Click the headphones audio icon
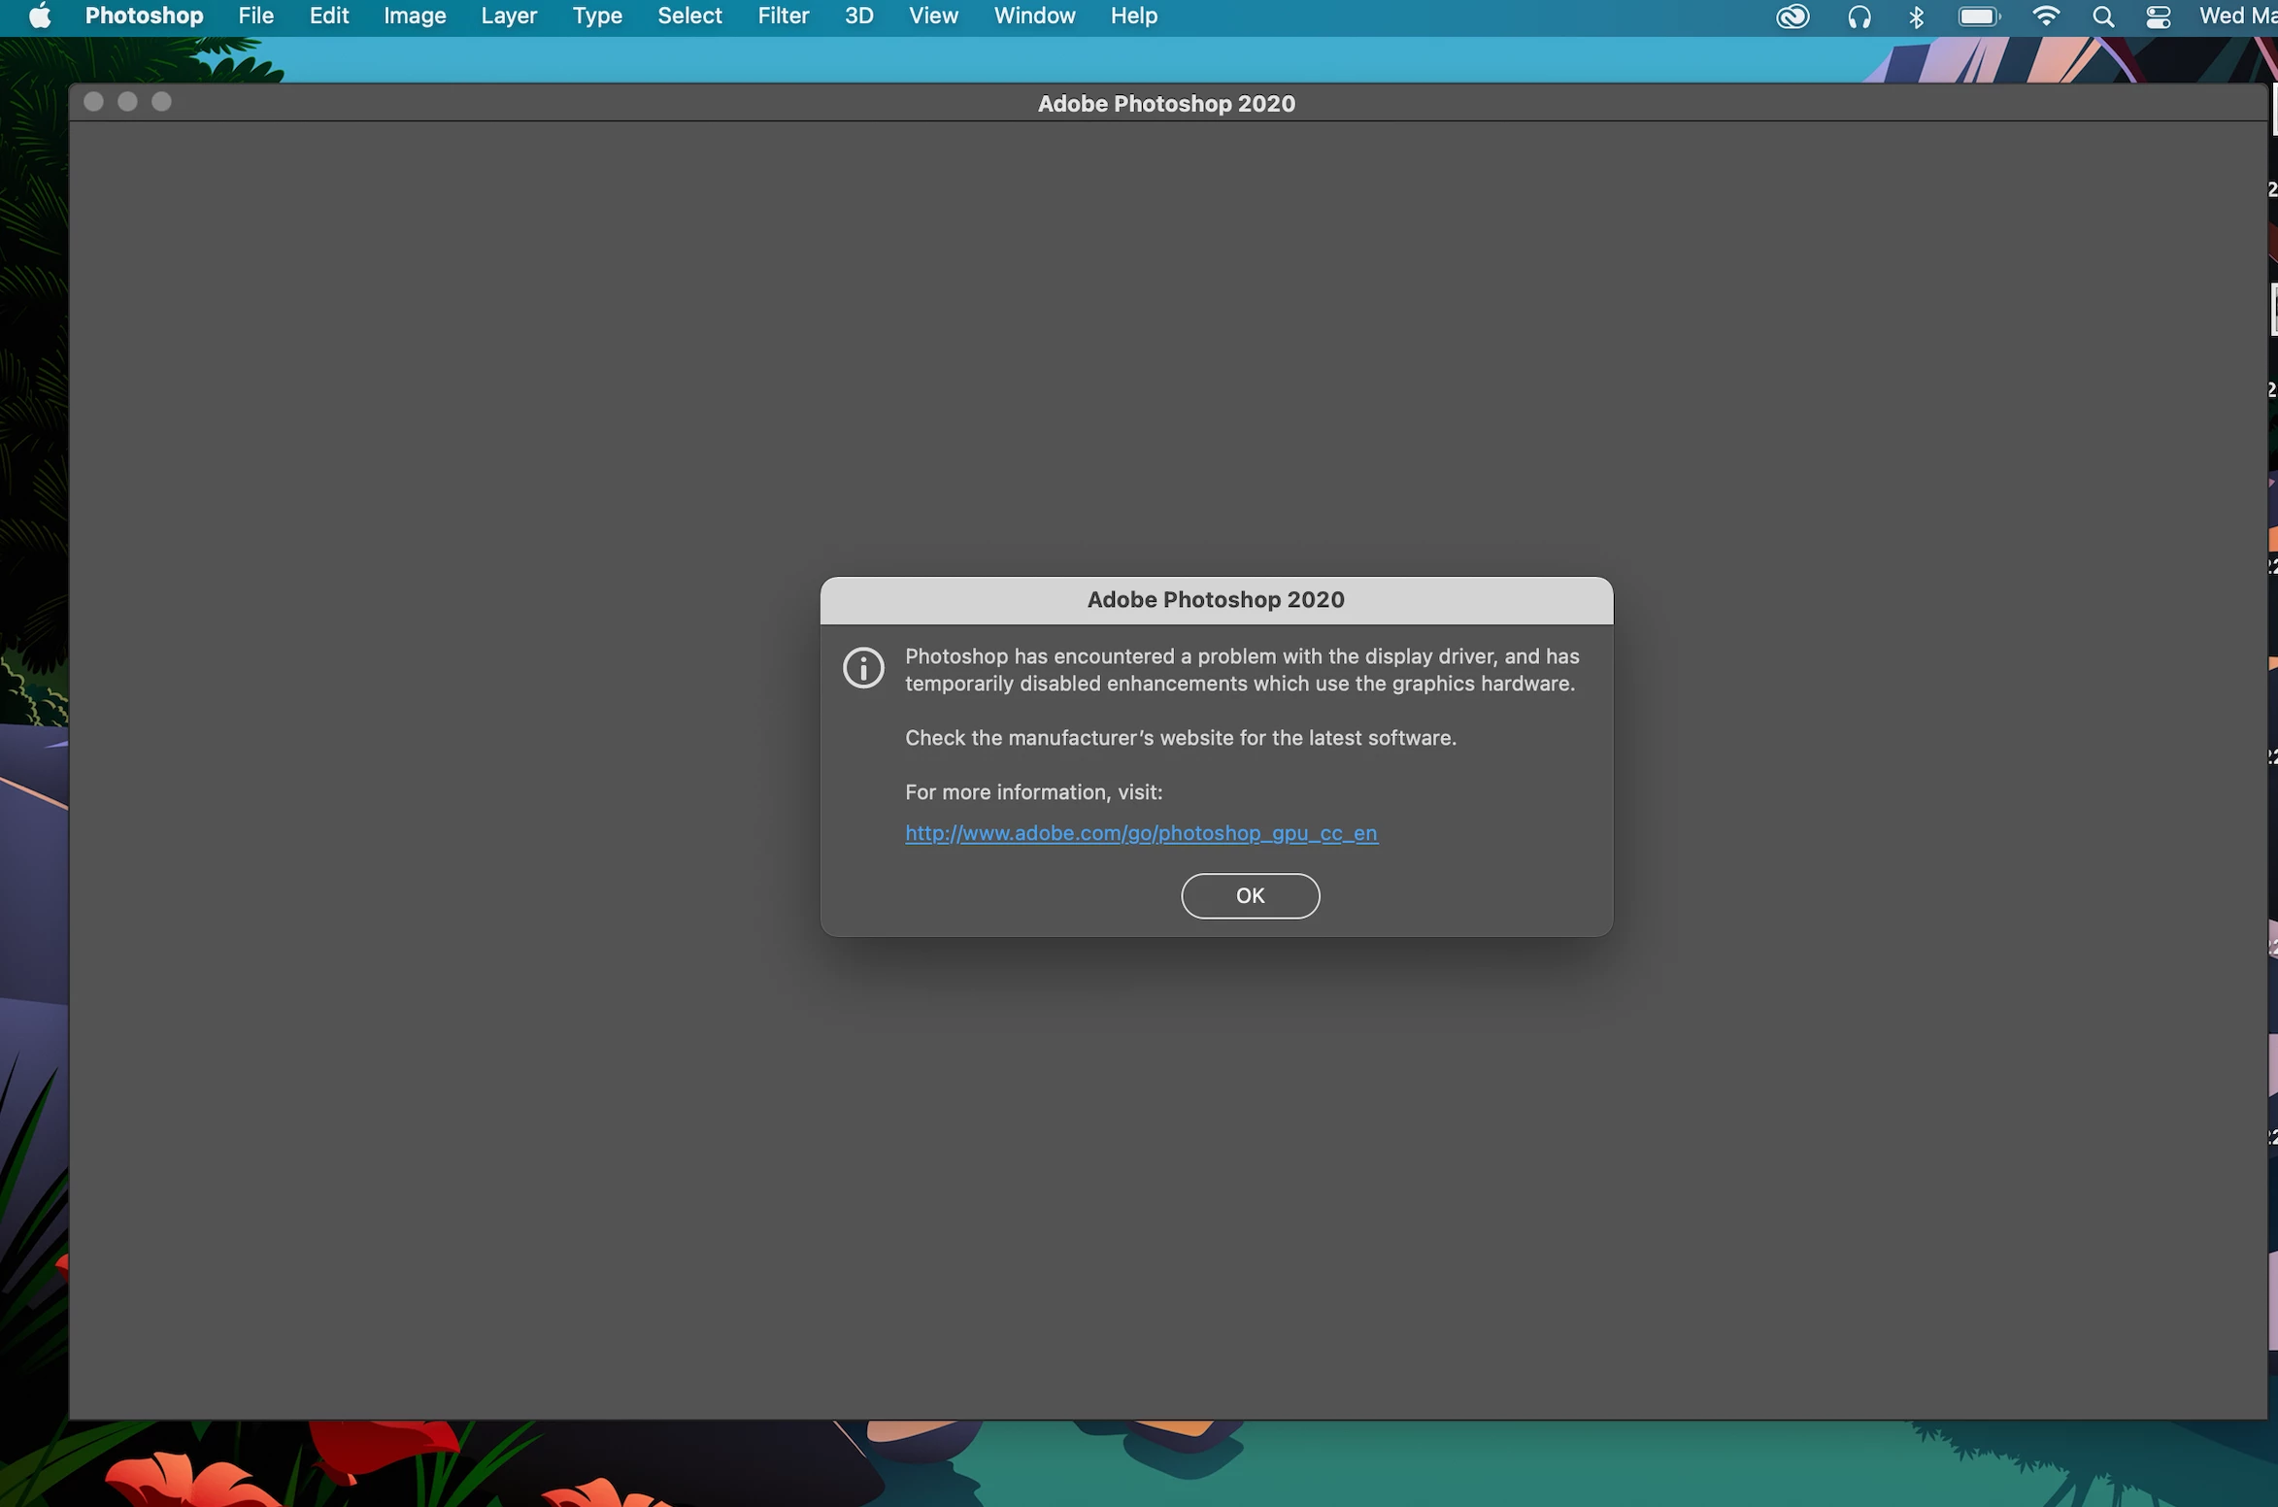 pos(1859,17)
